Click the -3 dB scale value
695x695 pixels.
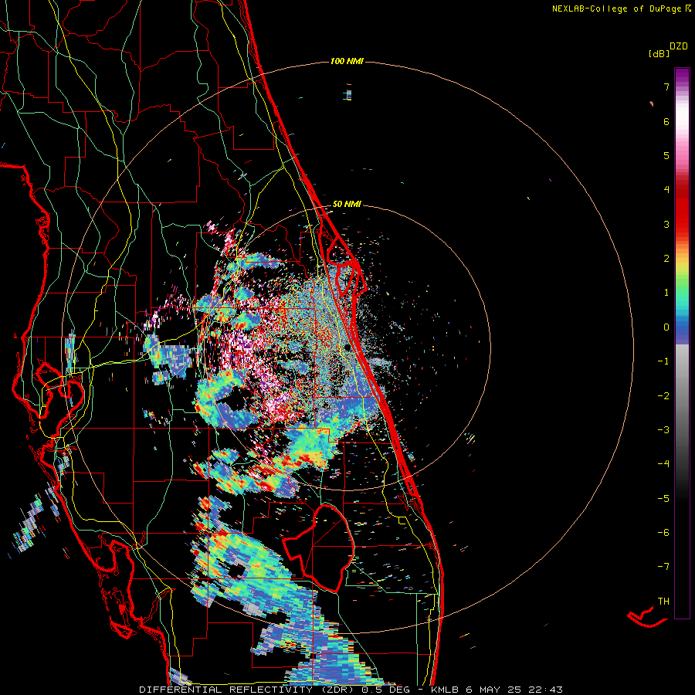click(x=663, y=430)
